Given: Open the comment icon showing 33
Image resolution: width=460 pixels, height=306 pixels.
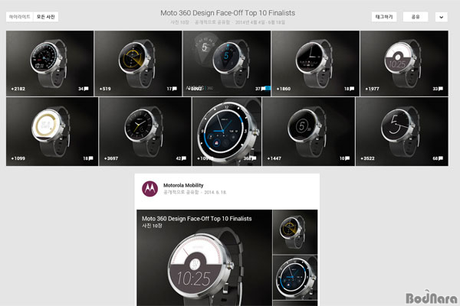Looking at the screenshot, I should coord(441,89).
